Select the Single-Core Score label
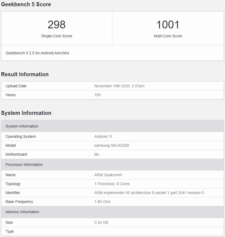Image resolution: width=225 pixels, height=237 pixels. click(x=56, y=36)
